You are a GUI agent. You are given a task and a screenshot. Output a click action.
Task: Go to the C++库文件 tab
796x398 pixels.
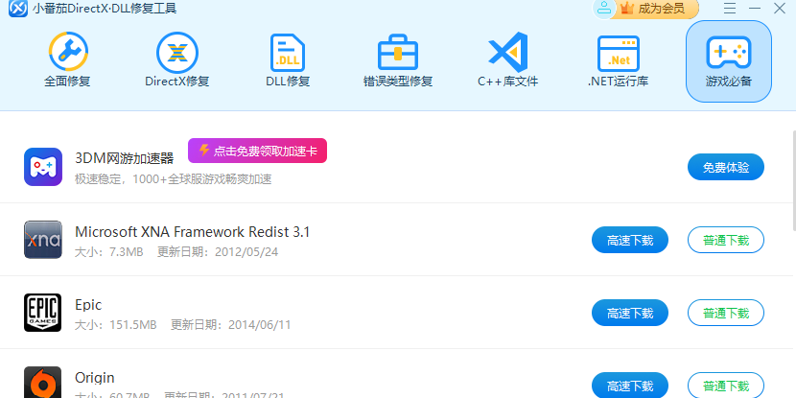pos(507,61)
